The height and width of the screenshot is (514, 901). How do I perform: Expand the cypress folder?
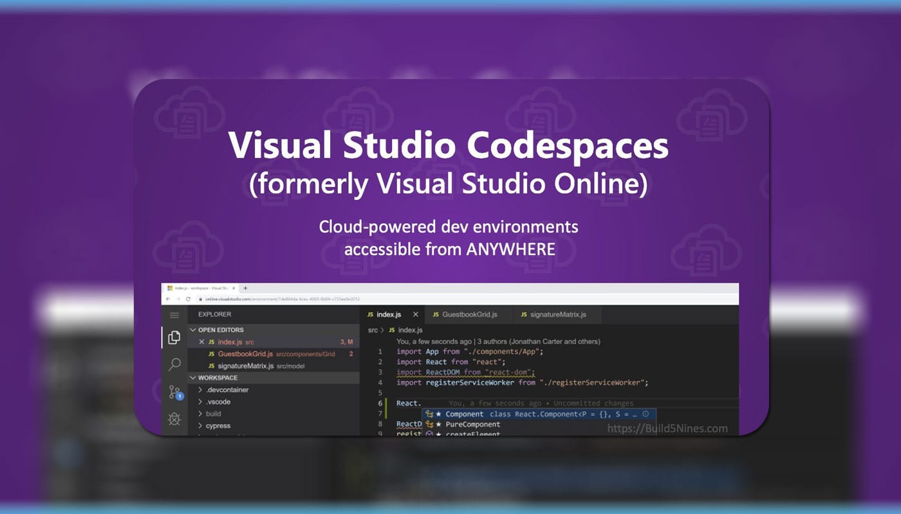click(x=274, y=425)
